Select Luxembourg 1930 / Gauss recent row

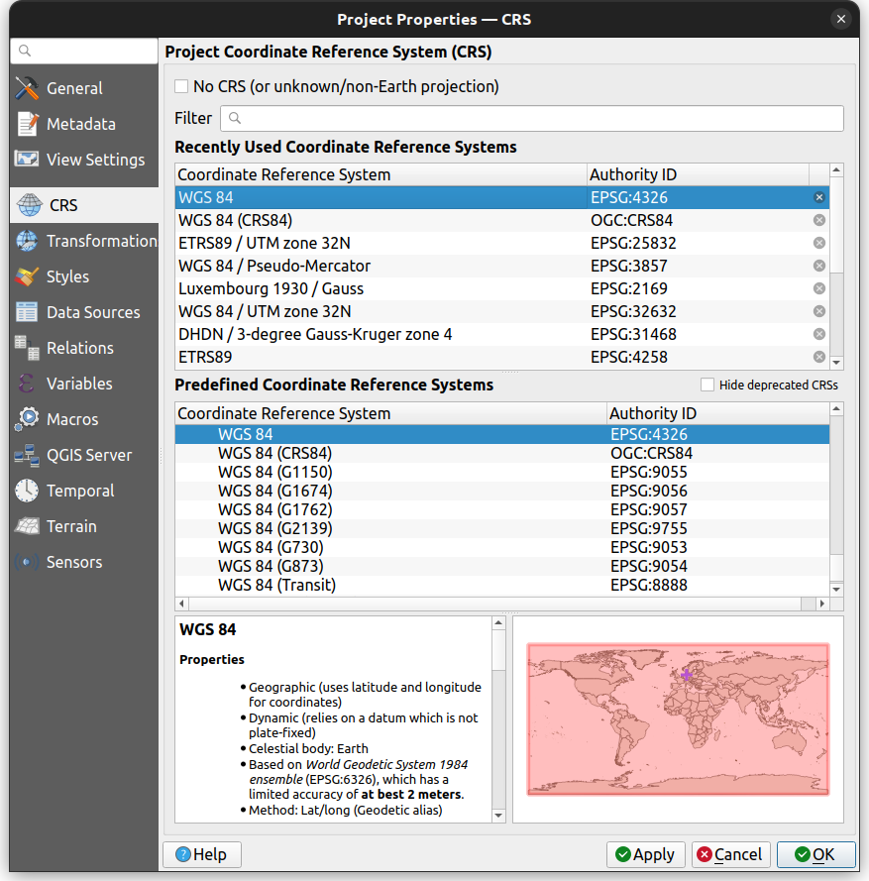(501, 288)
